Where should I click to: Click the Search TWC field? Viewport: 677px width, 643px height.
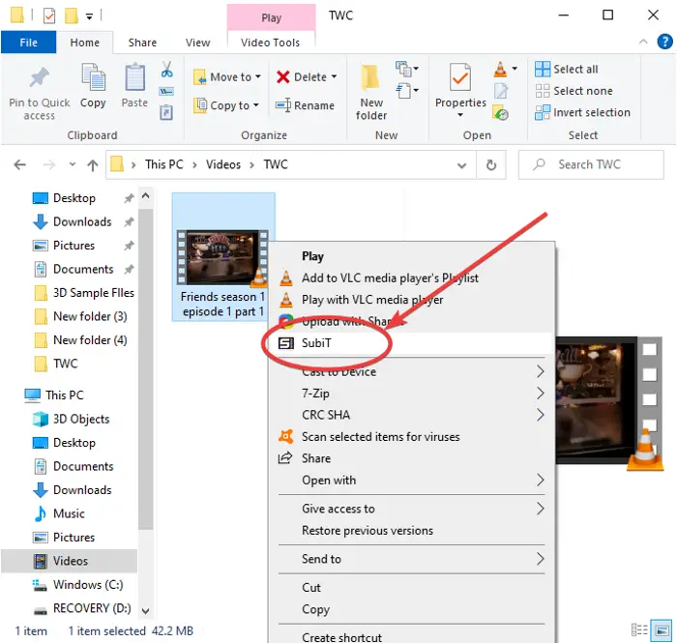pos(591,164)
